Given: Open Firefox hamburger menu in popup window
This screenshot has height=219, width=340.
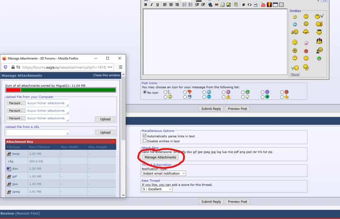Looking at the screenshot, I should click(121, 67).
